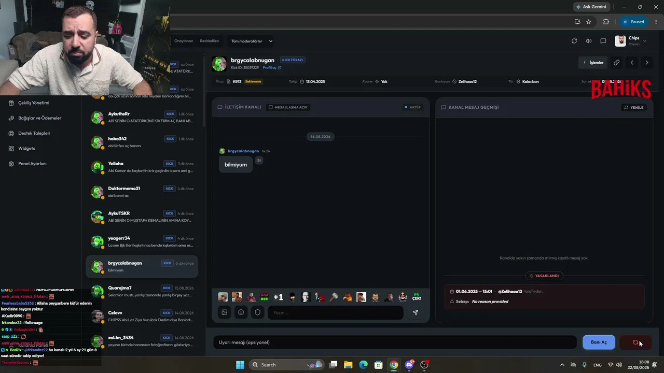Send message with paper plane icon

tap(415, 312)
